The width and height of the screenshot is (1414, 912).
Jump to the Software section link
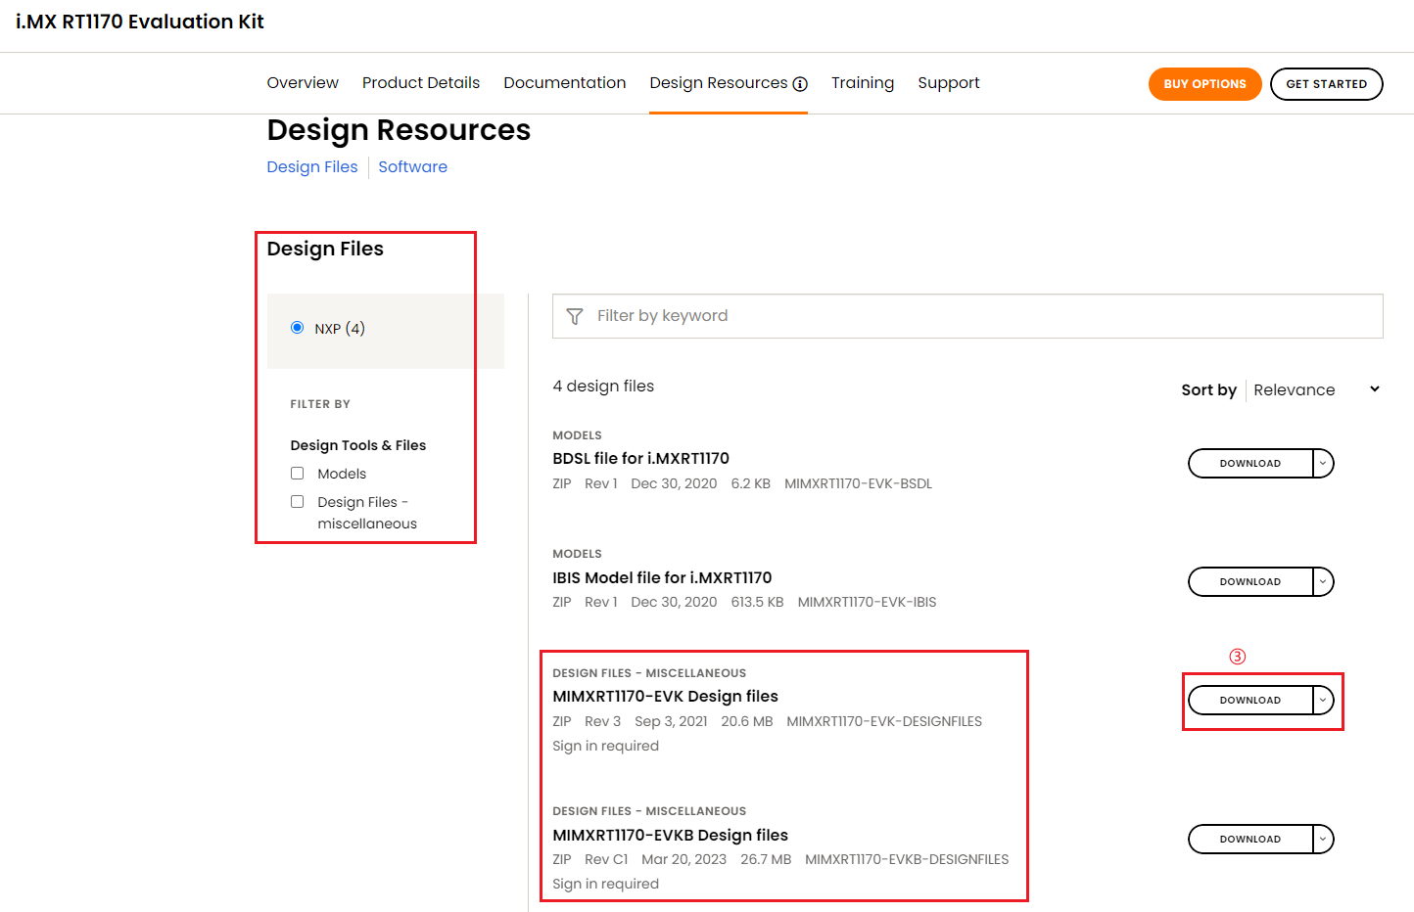(x=412, y=167)
